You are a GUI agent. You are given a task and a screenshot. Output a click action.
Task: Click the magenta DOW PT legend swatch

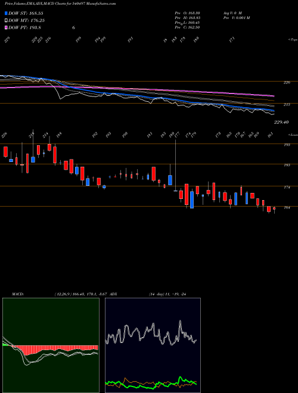[6, 27]
